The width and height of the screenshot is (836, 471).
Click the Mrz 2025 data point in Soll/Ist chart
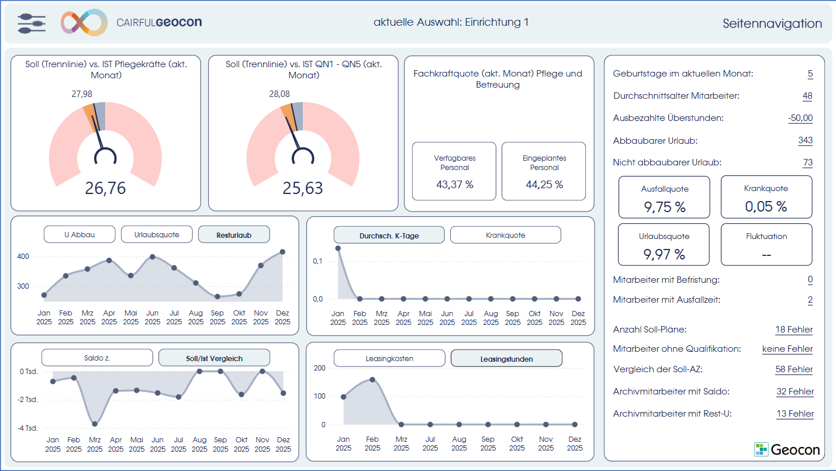coord(95,424)
